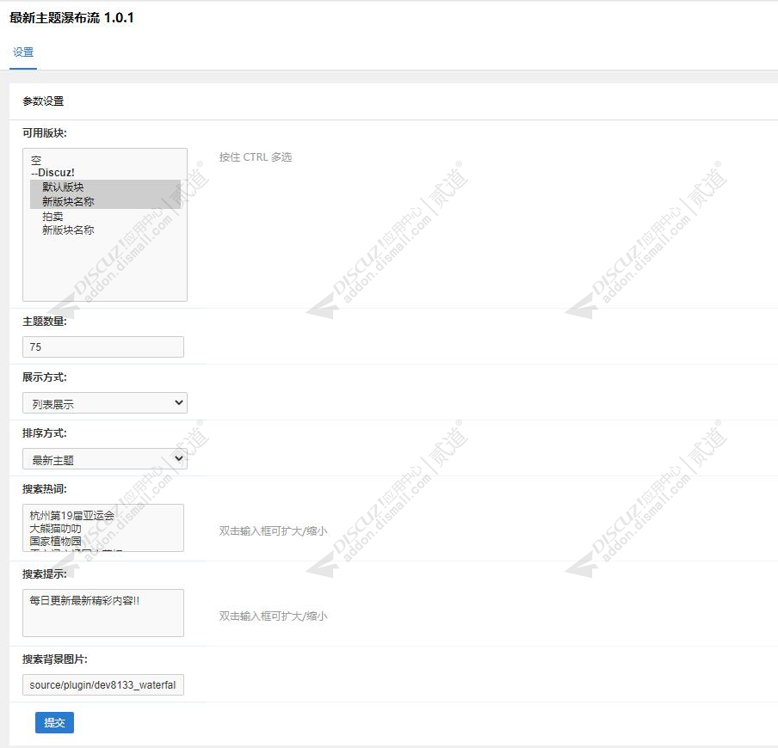The image size is (778, 748).
Task: Select the --Discuz! group entry
Action: coord(52,173)
